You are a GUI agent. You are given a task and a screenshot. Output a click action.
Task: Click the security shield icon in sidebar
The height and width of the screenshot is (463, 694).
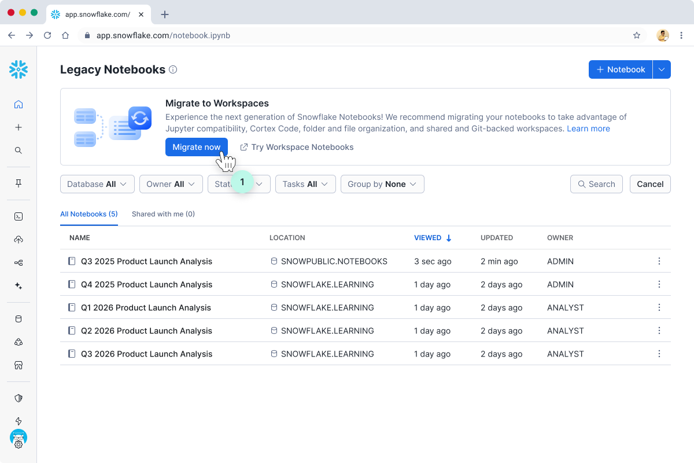19,398
